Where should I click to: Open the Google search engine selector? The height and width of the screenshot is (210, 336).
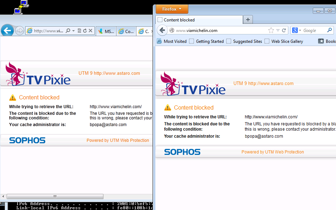tap(297, 31)
